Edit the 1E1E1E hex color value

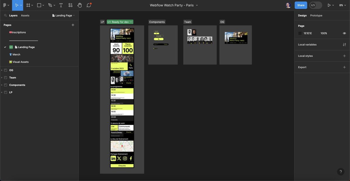[308, 33]
